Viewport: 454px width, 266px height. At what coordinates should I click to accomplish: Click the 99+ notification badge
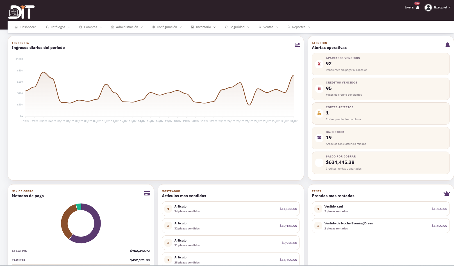[417, 3]
